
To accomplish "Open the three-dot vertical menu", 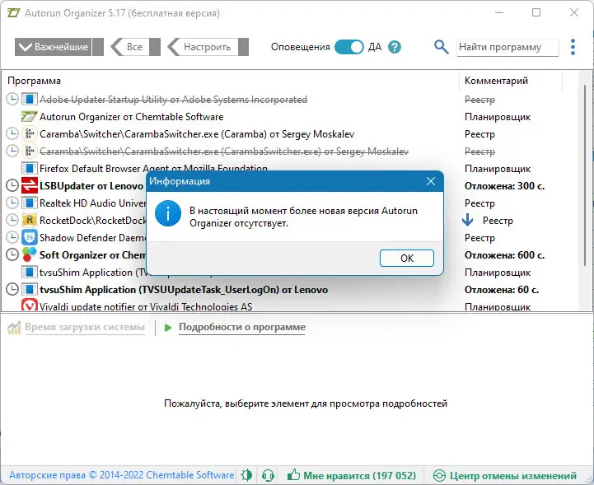I will (573, 47).
